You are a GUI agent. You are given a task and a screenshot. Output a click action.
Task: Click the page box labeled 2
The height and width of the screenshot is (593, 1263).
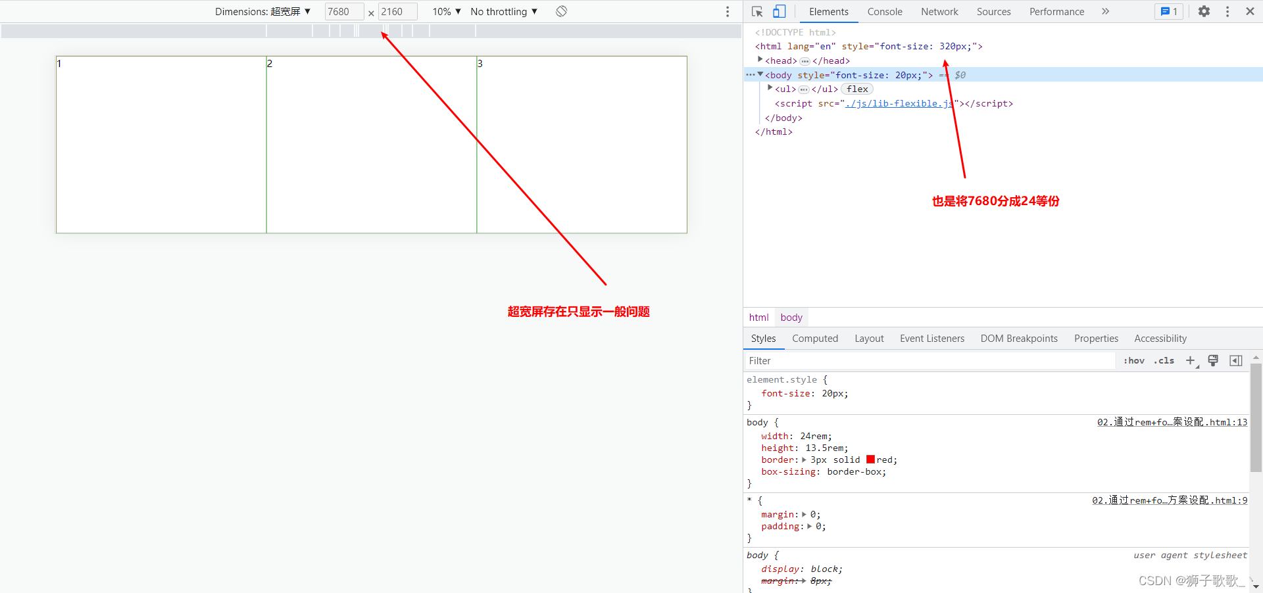pyautogui.click(x=372, y=145)
